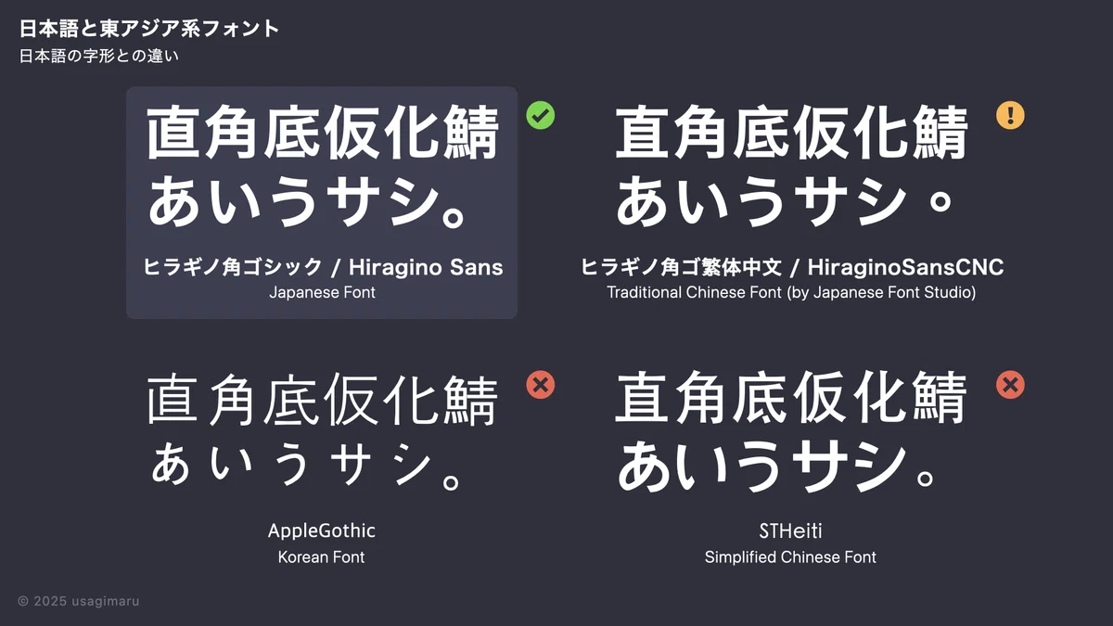Viewport: 1113px width, 626px height.
Task: Click the red X icon beside AppleGothic sample
Action: 540,384
